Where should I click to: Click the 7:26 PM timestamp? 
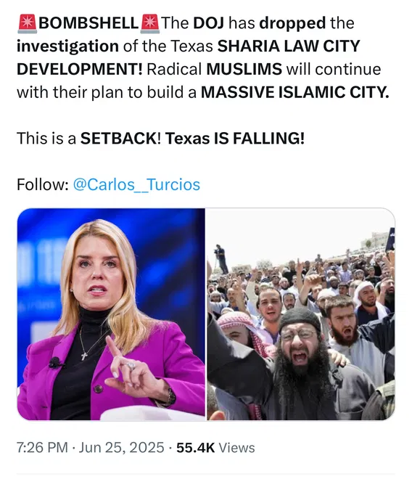[42, 448]
